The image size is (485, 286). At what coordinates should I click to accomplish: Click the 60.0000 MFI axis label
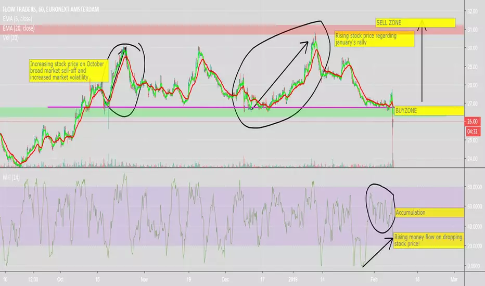coord(474,206)
